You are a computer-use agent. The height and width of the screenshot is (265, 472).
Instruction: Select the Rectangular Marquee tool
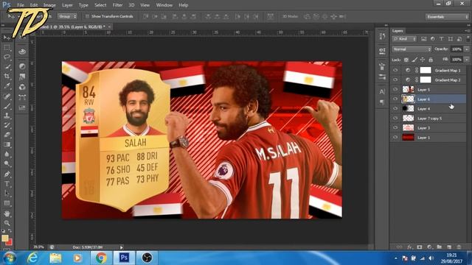pyautogui.click(x=7, y=47)
